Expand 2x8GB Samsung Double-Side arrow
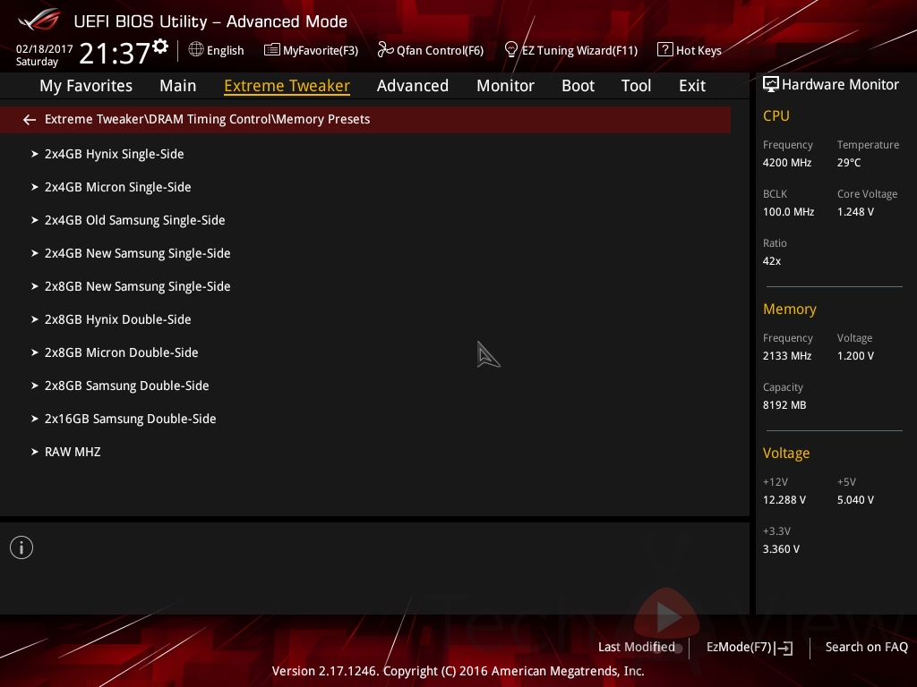Screen dimensions: 917x687 (35, 386)
